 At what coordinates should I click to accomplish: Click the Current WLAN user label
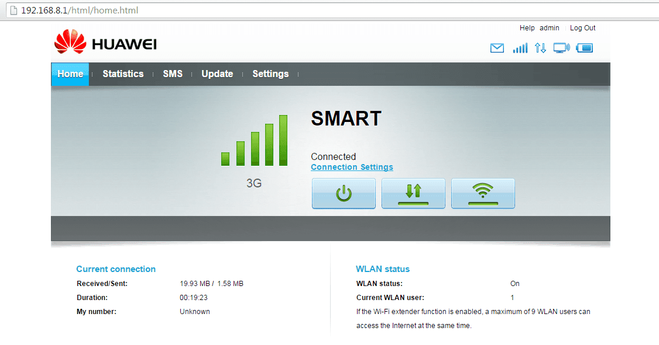pyautogui.click(x=390, y=298)
